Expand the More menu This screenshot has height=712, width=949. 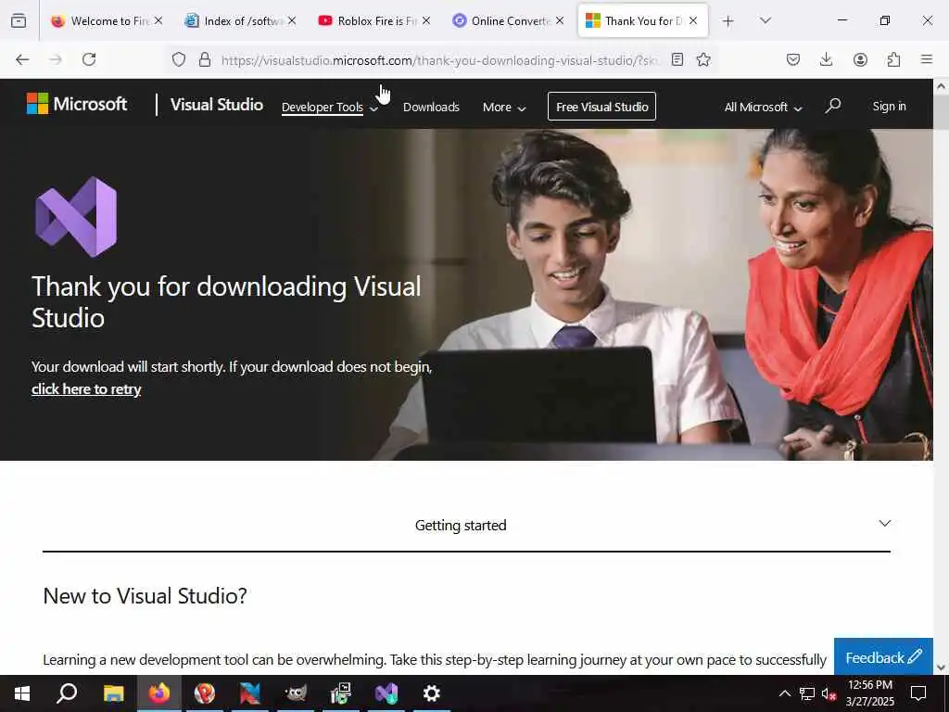point(504,108)
